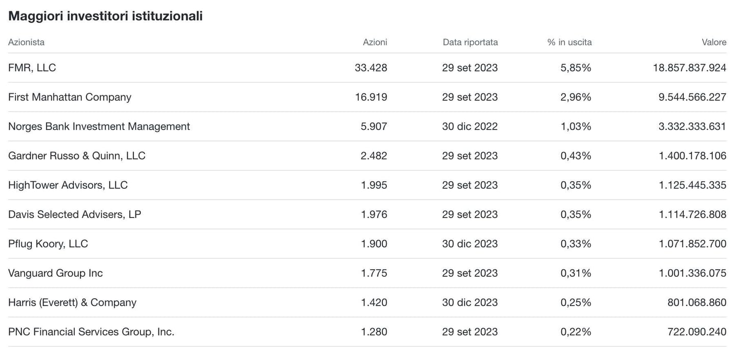Sort by the Azioni column header
Screen dimensions: 738x352
[375, 42]
